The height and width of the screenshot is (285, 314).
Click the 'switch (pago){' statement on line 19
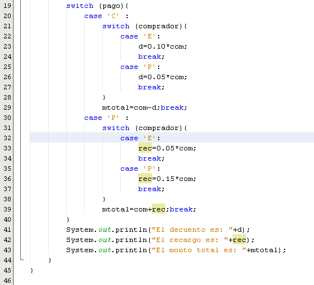pyautogui.click(x=97, y=6)
